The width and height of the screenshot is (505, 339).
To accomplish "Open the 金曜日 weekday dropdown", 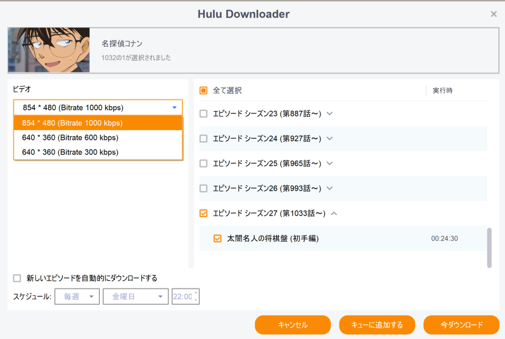I will click(136, 296).
